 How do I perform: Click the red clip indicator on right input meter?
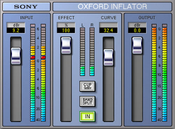(x=43, y=57)
